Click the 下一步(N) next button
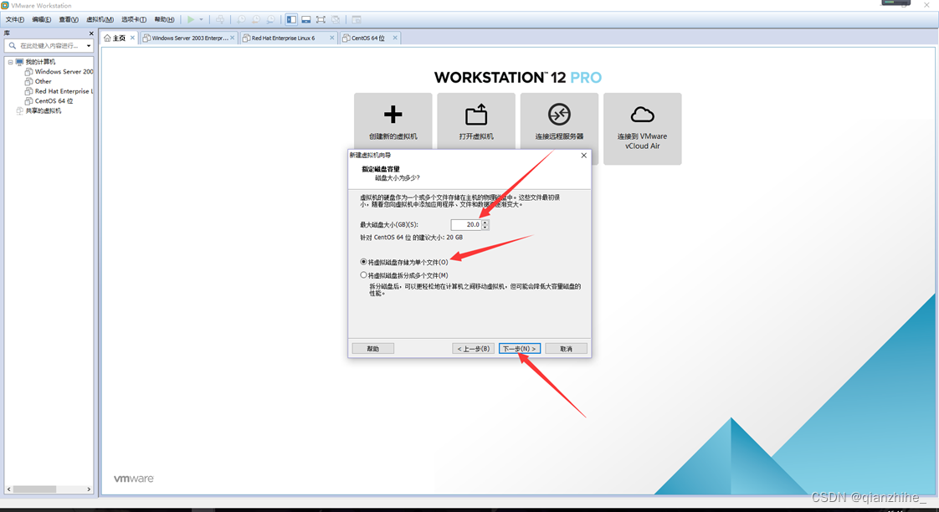The image size is (939, 512). point(519,349)
